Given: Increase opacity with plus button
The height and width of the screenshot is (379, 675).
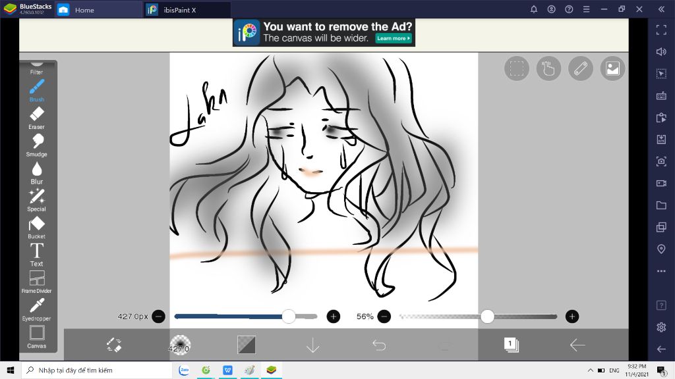Looking at the screenshot, I should pyautogui.click(x=572, y=316).
